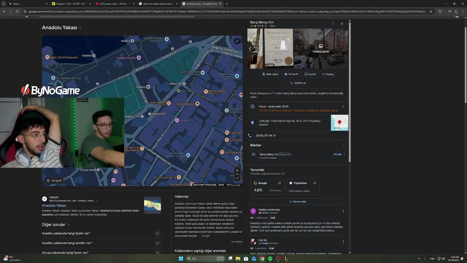This screenshot has width=467, height=263.
Task: Click the Yol tarifi button on map
Action: (x=54, y=181)
